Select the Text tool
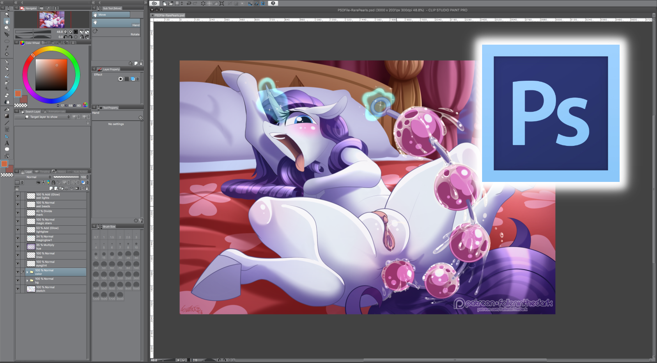This screenshot has width=657, height=363. point(7,143)
